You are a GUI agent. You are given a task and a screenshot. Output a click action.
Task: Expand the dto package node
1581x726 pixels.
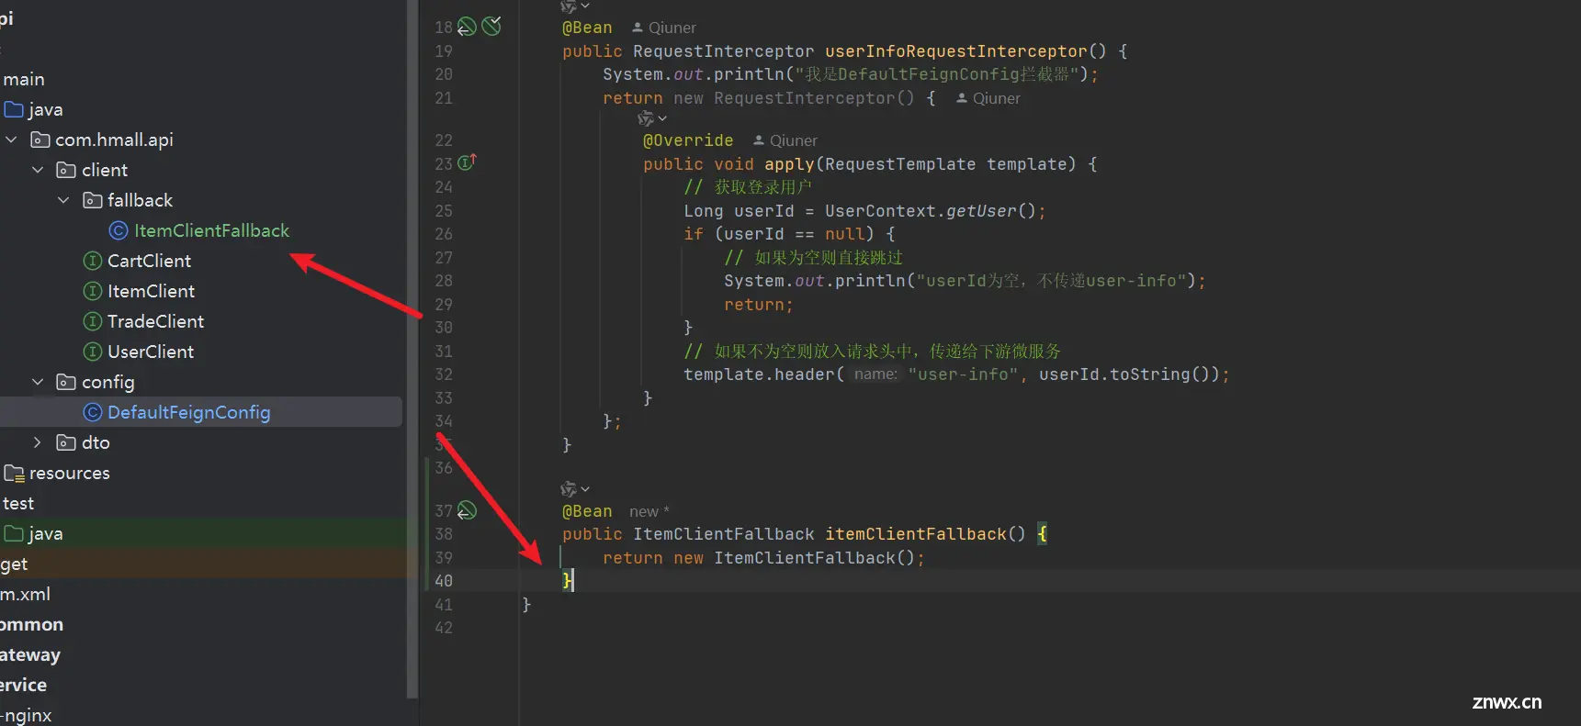[38, 442]
